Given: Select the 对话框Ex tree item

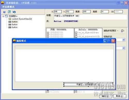Looking at the screenshot, I should (x=13, y=16).
